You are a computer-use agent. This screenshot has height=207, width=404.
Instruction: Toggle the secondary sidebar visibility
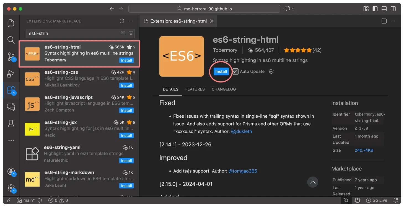393,9
